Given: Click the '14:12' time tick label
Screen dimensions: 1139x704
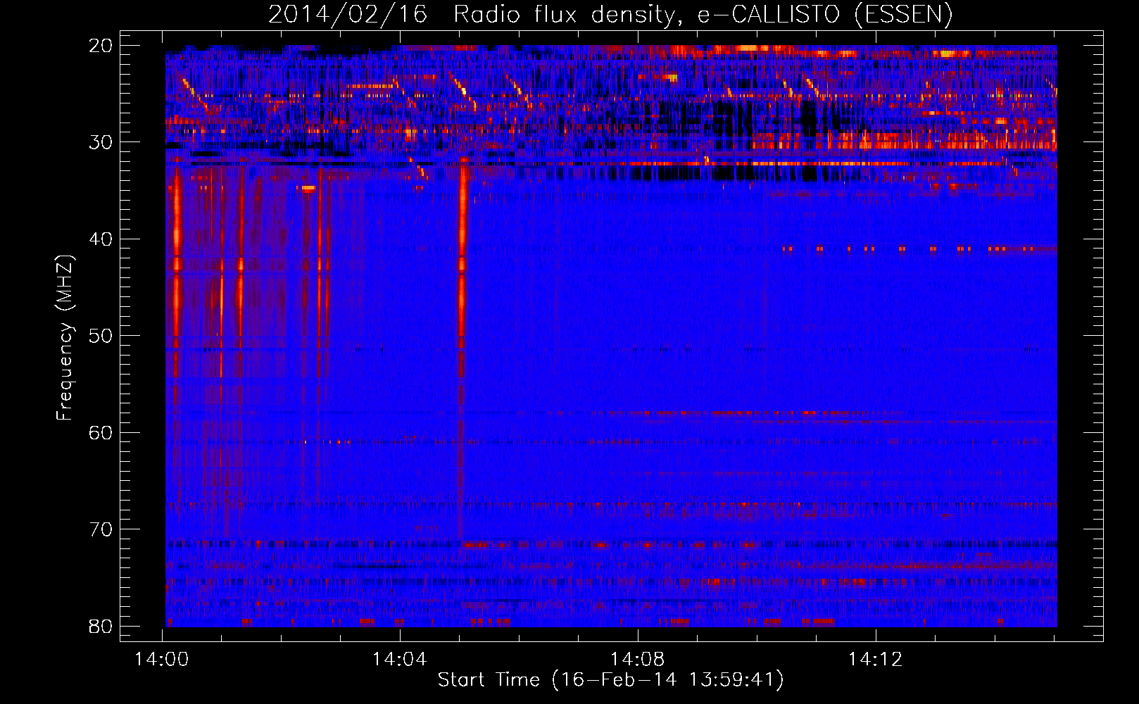Looking at the screenshot, I should [876, 660].
